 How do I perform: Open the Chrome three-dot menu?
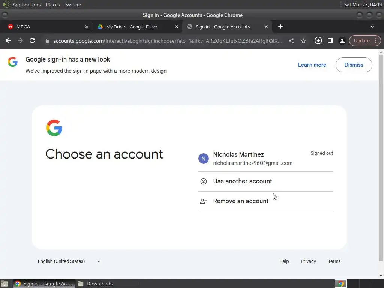click(376, 40)
